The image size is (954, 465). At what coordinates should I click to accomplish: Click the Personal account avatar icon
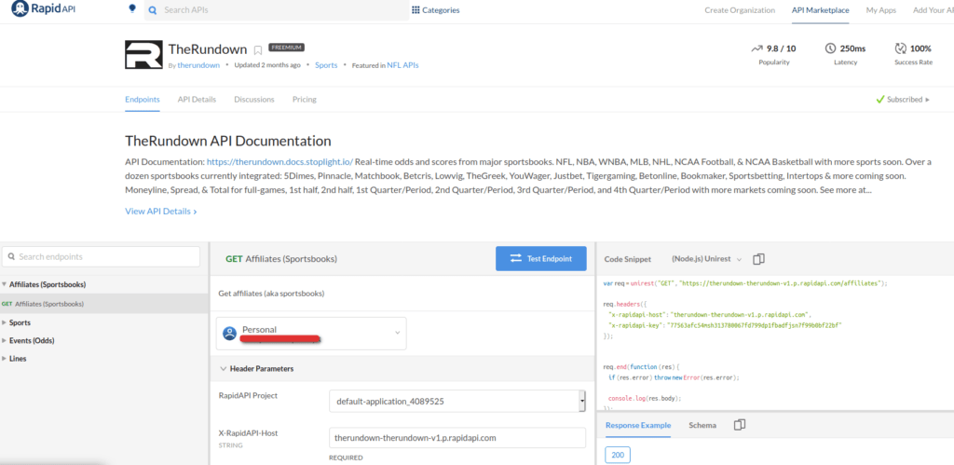(x=229, y=333)
